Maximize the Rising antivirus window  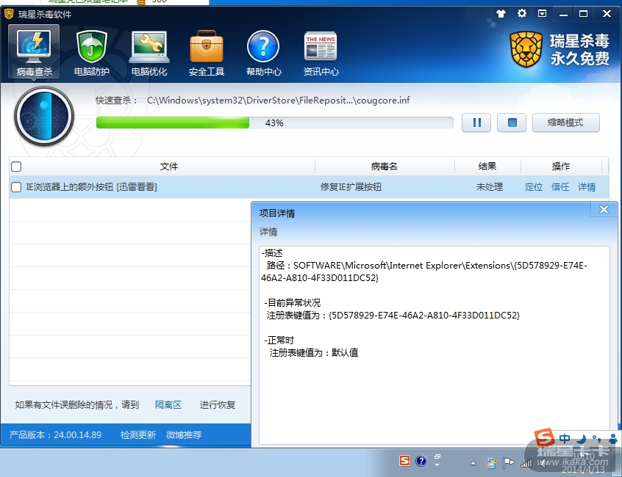[x=584, y=14]
